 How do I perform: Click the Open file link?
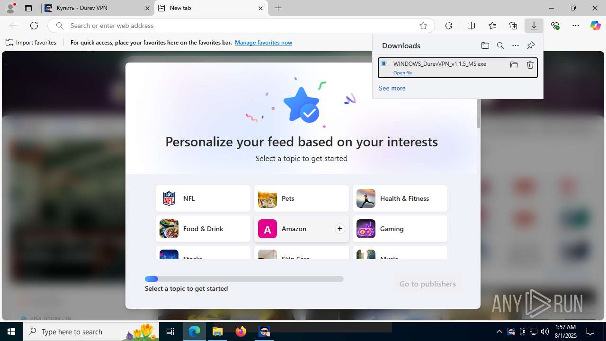(x=403, y=73)
